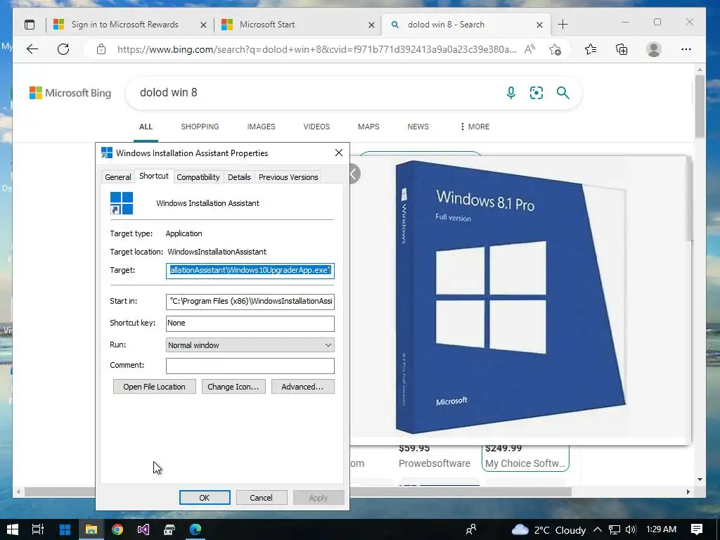Submit search with magnifier icon
This screenshot has height=540, width=720.
563,93
